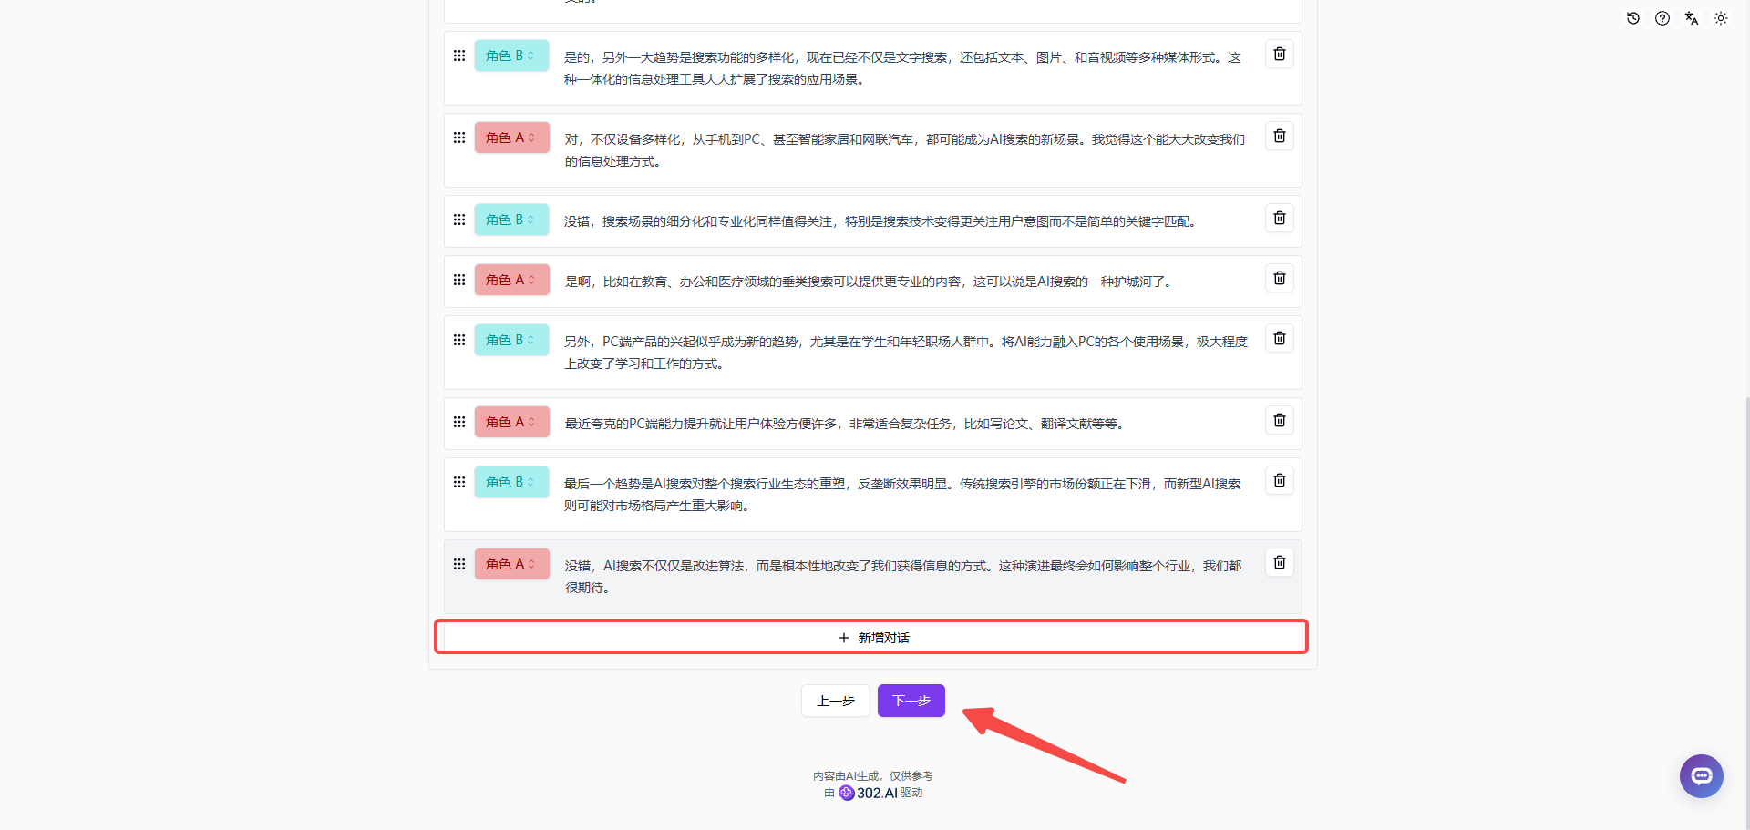Delete the dialogue starting with 是的，另外一大趋势

(1280, 55)
